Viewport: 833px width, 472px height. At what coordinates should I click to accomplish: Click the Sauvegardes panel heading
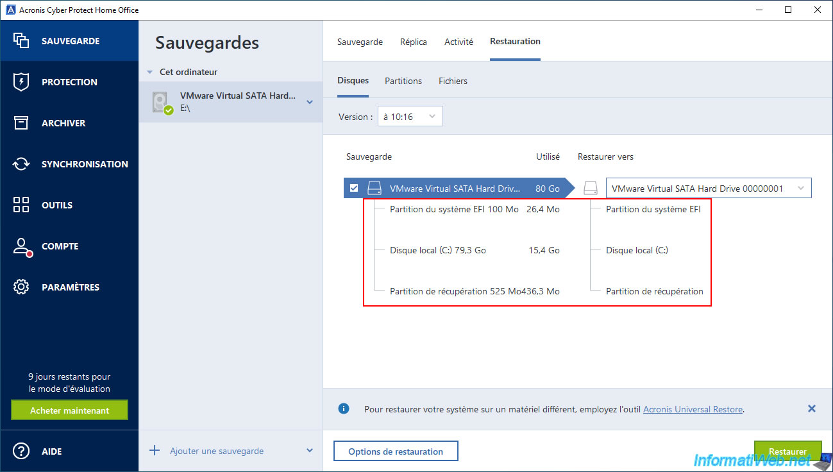(x=207, y=43)
